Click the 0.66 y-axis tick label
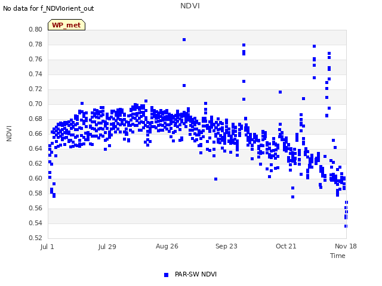382x286 pixels. coord(35,133)
